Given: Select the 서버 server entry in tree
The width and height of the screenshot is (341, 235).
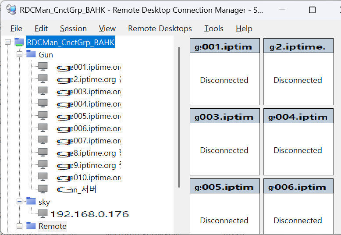Looking at the screenshot, I should (76, 190).
